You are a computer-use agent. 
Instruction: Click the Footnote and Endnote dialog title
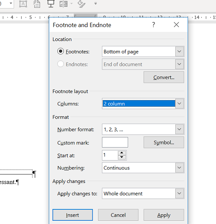pos(82,25)
